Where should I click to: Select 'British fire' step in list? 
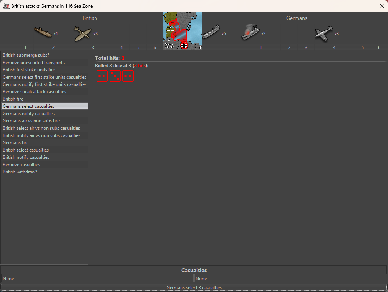point(13,99)
